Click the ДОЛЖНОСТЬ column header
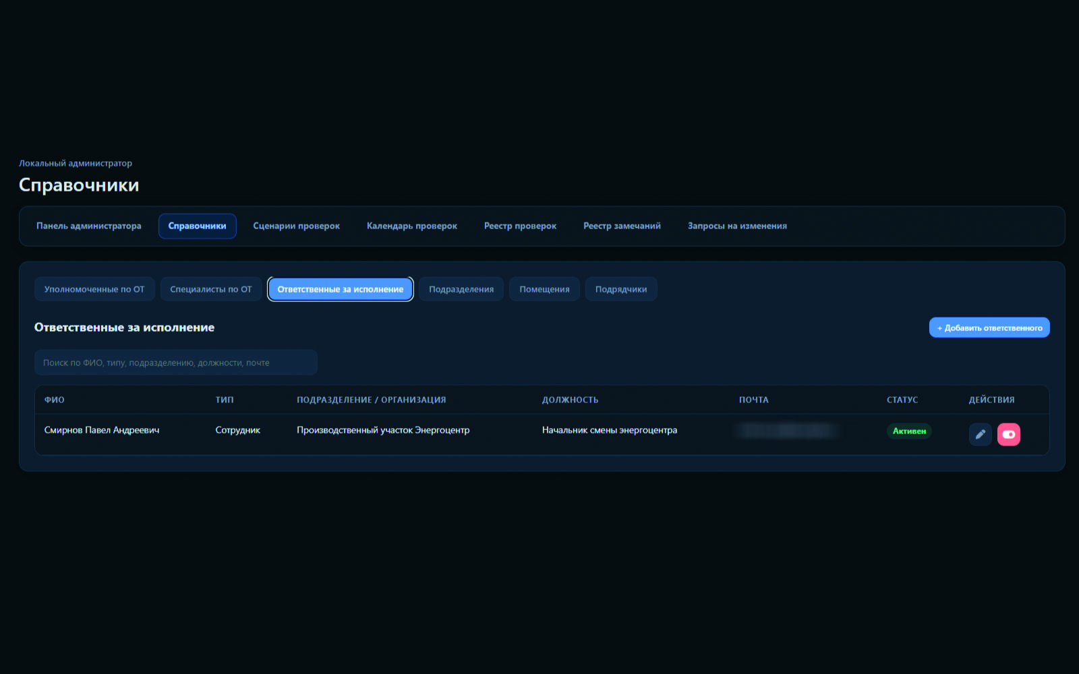Screen dimensions: 1079x674 [x=571, y=400]
